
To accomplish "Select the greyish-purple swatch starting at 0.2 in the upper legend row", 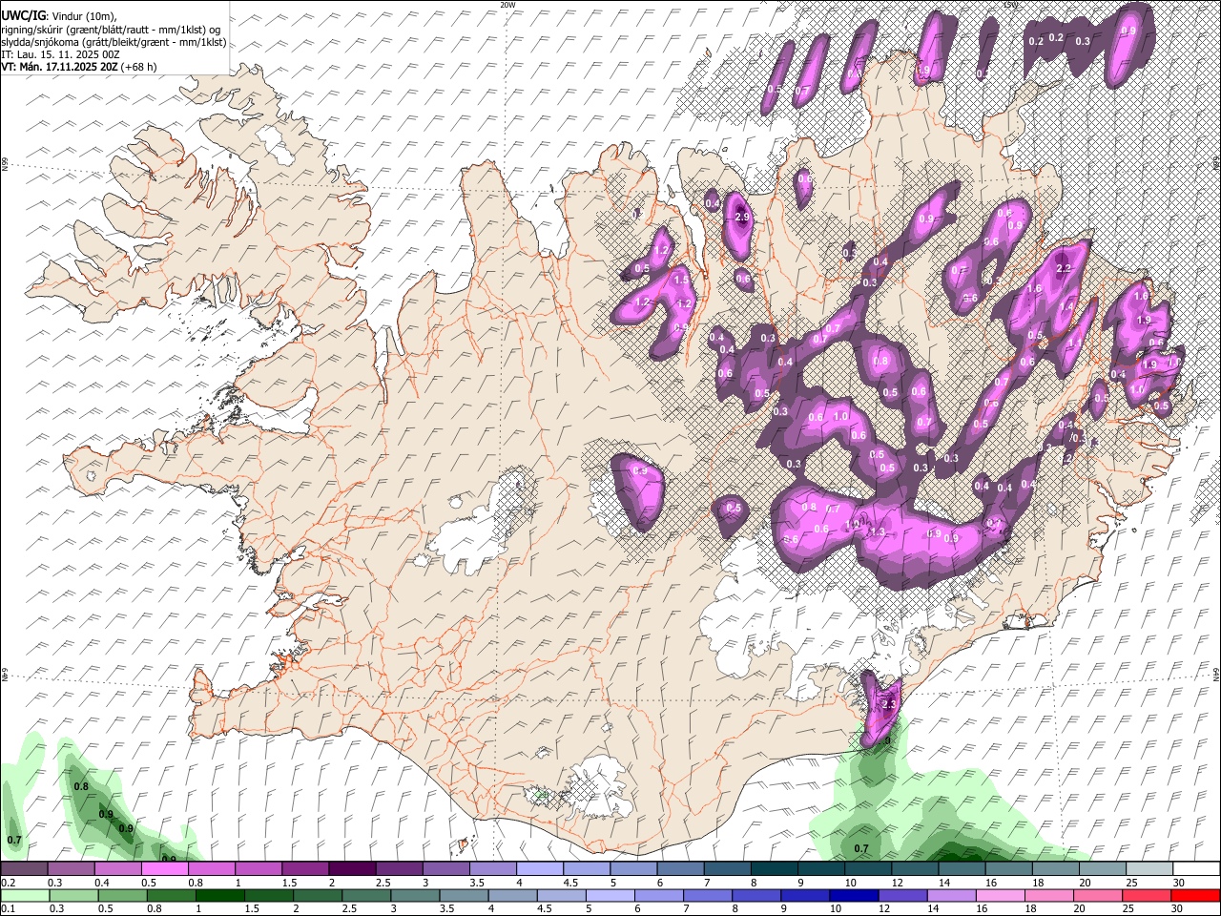I will (x=24, y=869).
